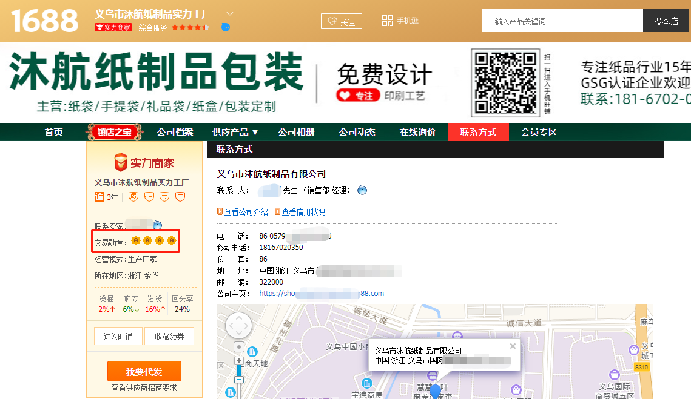Expand the 供应产品 dropdown menu
Image resolution: width=691 pixels, height=399 pixels.
tap(235, 132)
